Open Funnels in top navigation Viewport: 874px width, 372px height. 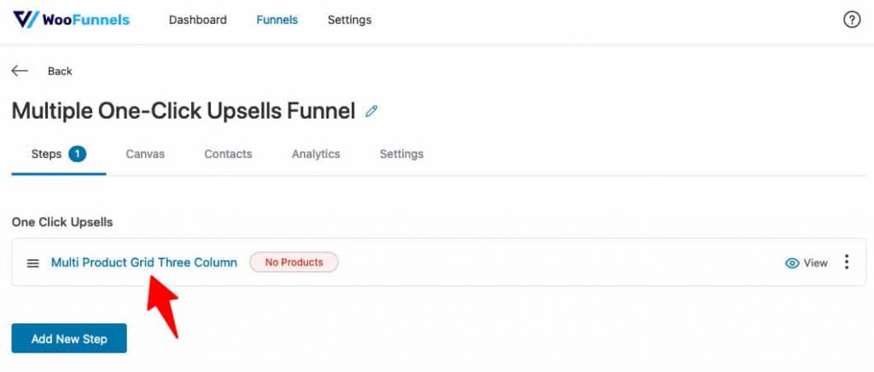point(277,20)
